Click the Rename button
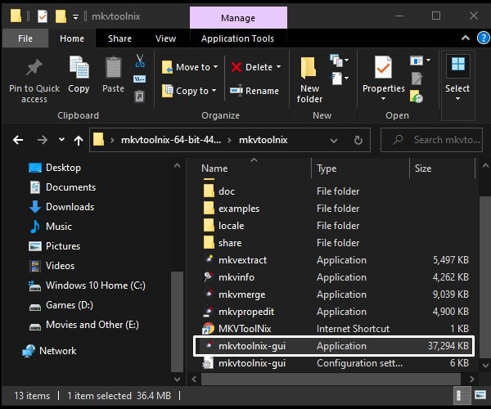This screenshot has width=491, height=409. 255,91
